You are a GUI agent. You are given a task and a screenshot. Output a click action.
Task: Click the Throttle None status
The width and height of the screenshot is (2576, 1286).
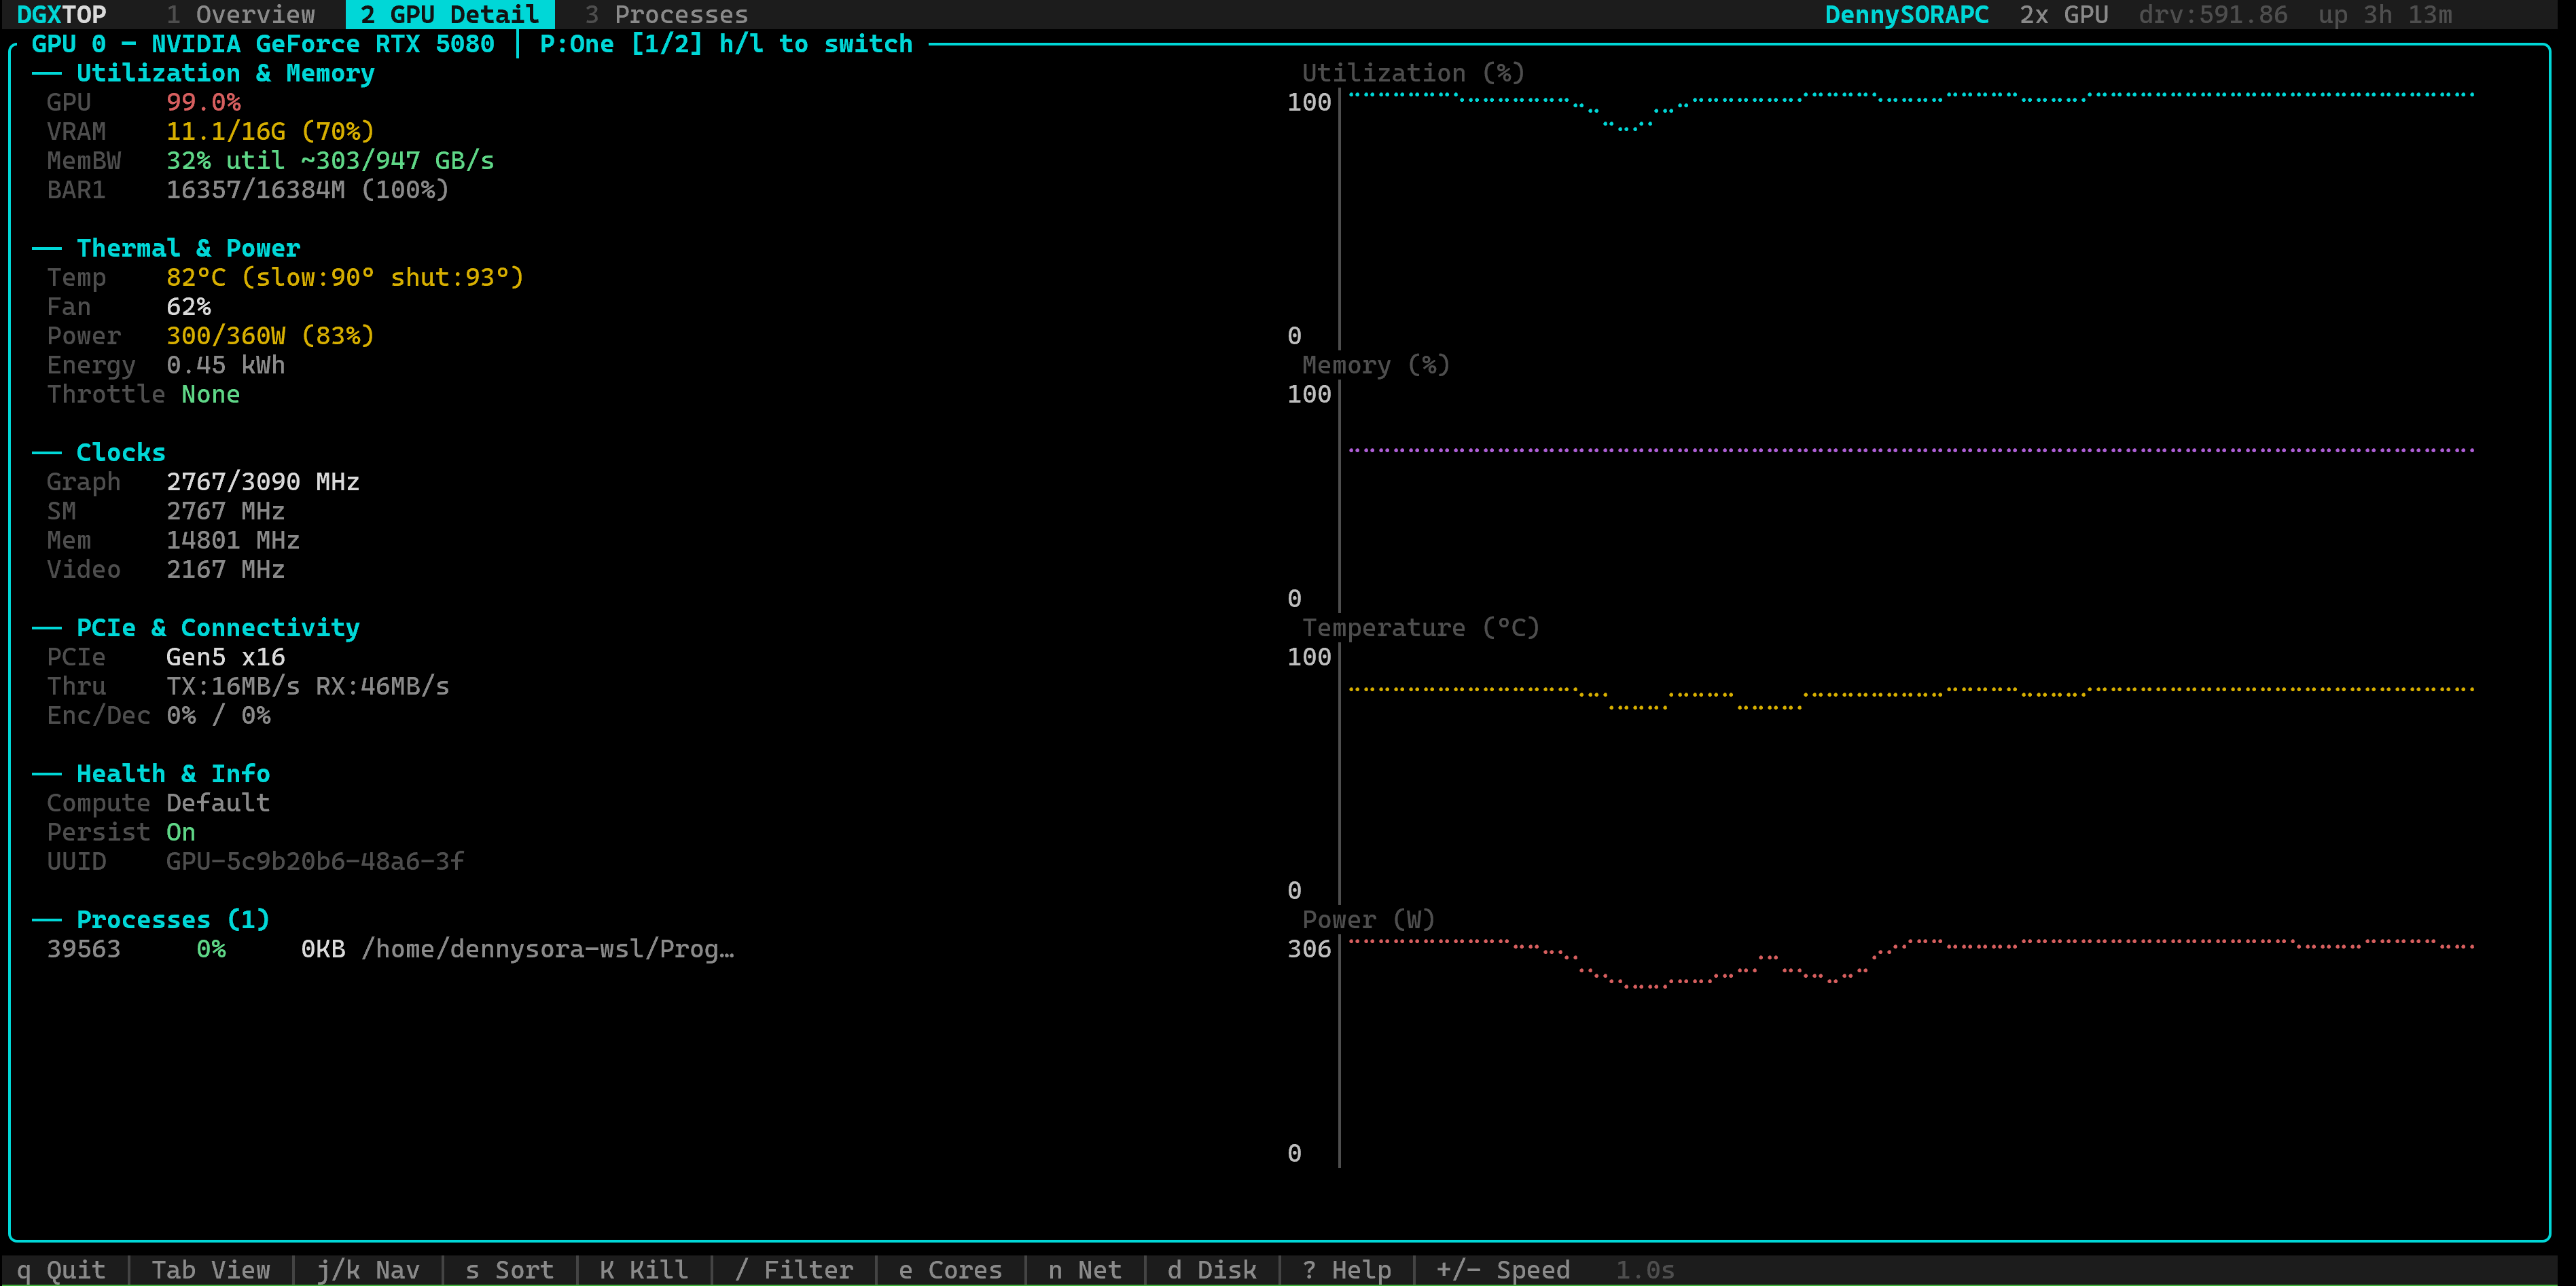[210, 394]
